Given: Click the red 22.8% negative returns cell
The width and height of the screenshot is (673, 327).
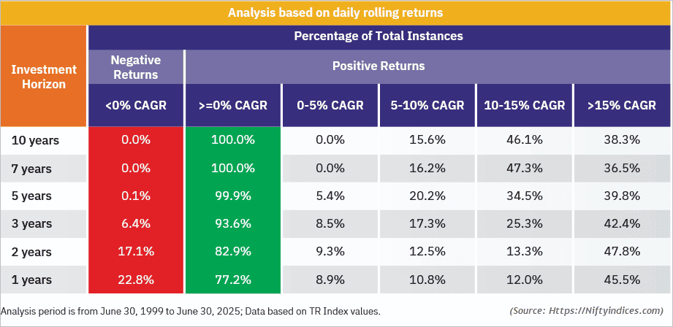Looking at the screenshot, I should coord(136,280).
